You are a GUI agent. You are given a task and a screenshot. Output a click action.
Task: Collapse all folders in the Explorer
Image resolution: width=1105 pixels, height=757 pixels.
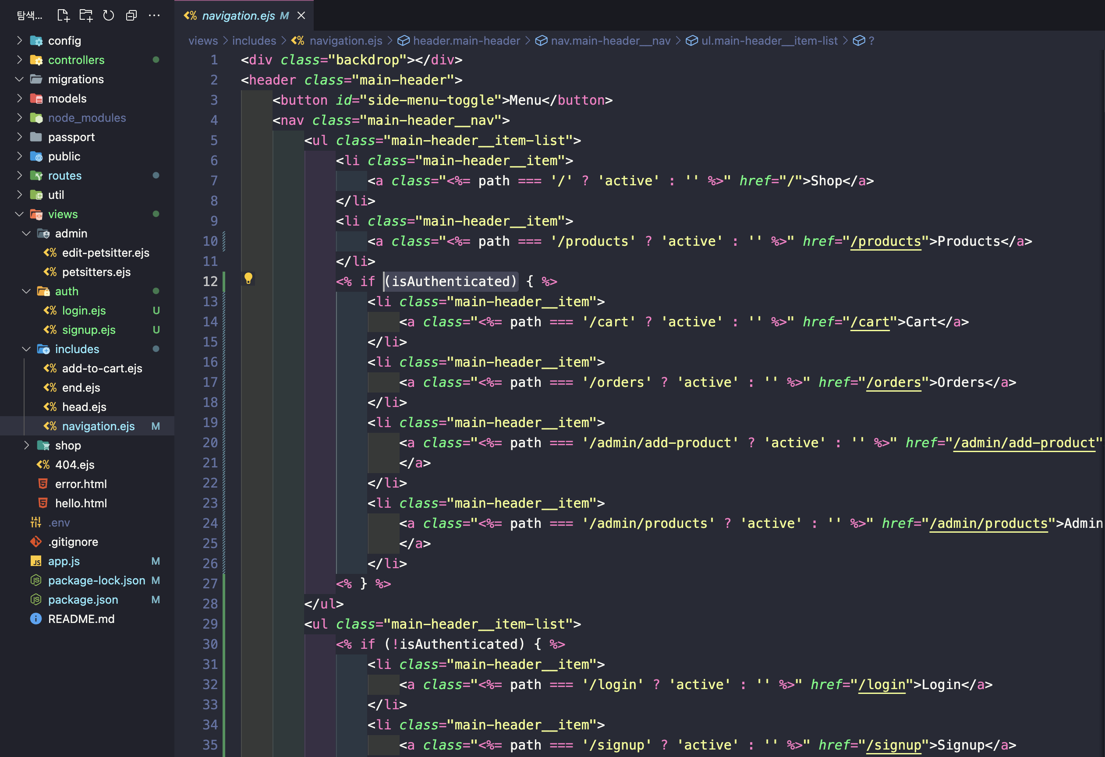pos(131,15)
